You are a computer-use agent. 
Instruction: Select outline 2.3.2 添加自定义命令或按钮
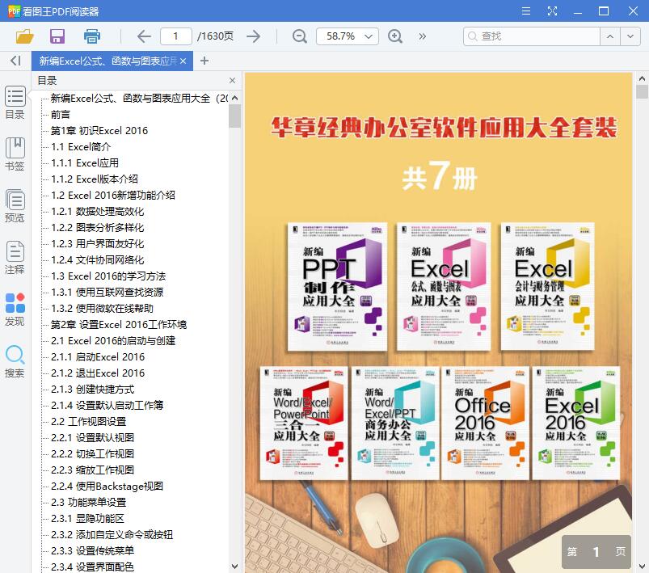tap(112, 534)
